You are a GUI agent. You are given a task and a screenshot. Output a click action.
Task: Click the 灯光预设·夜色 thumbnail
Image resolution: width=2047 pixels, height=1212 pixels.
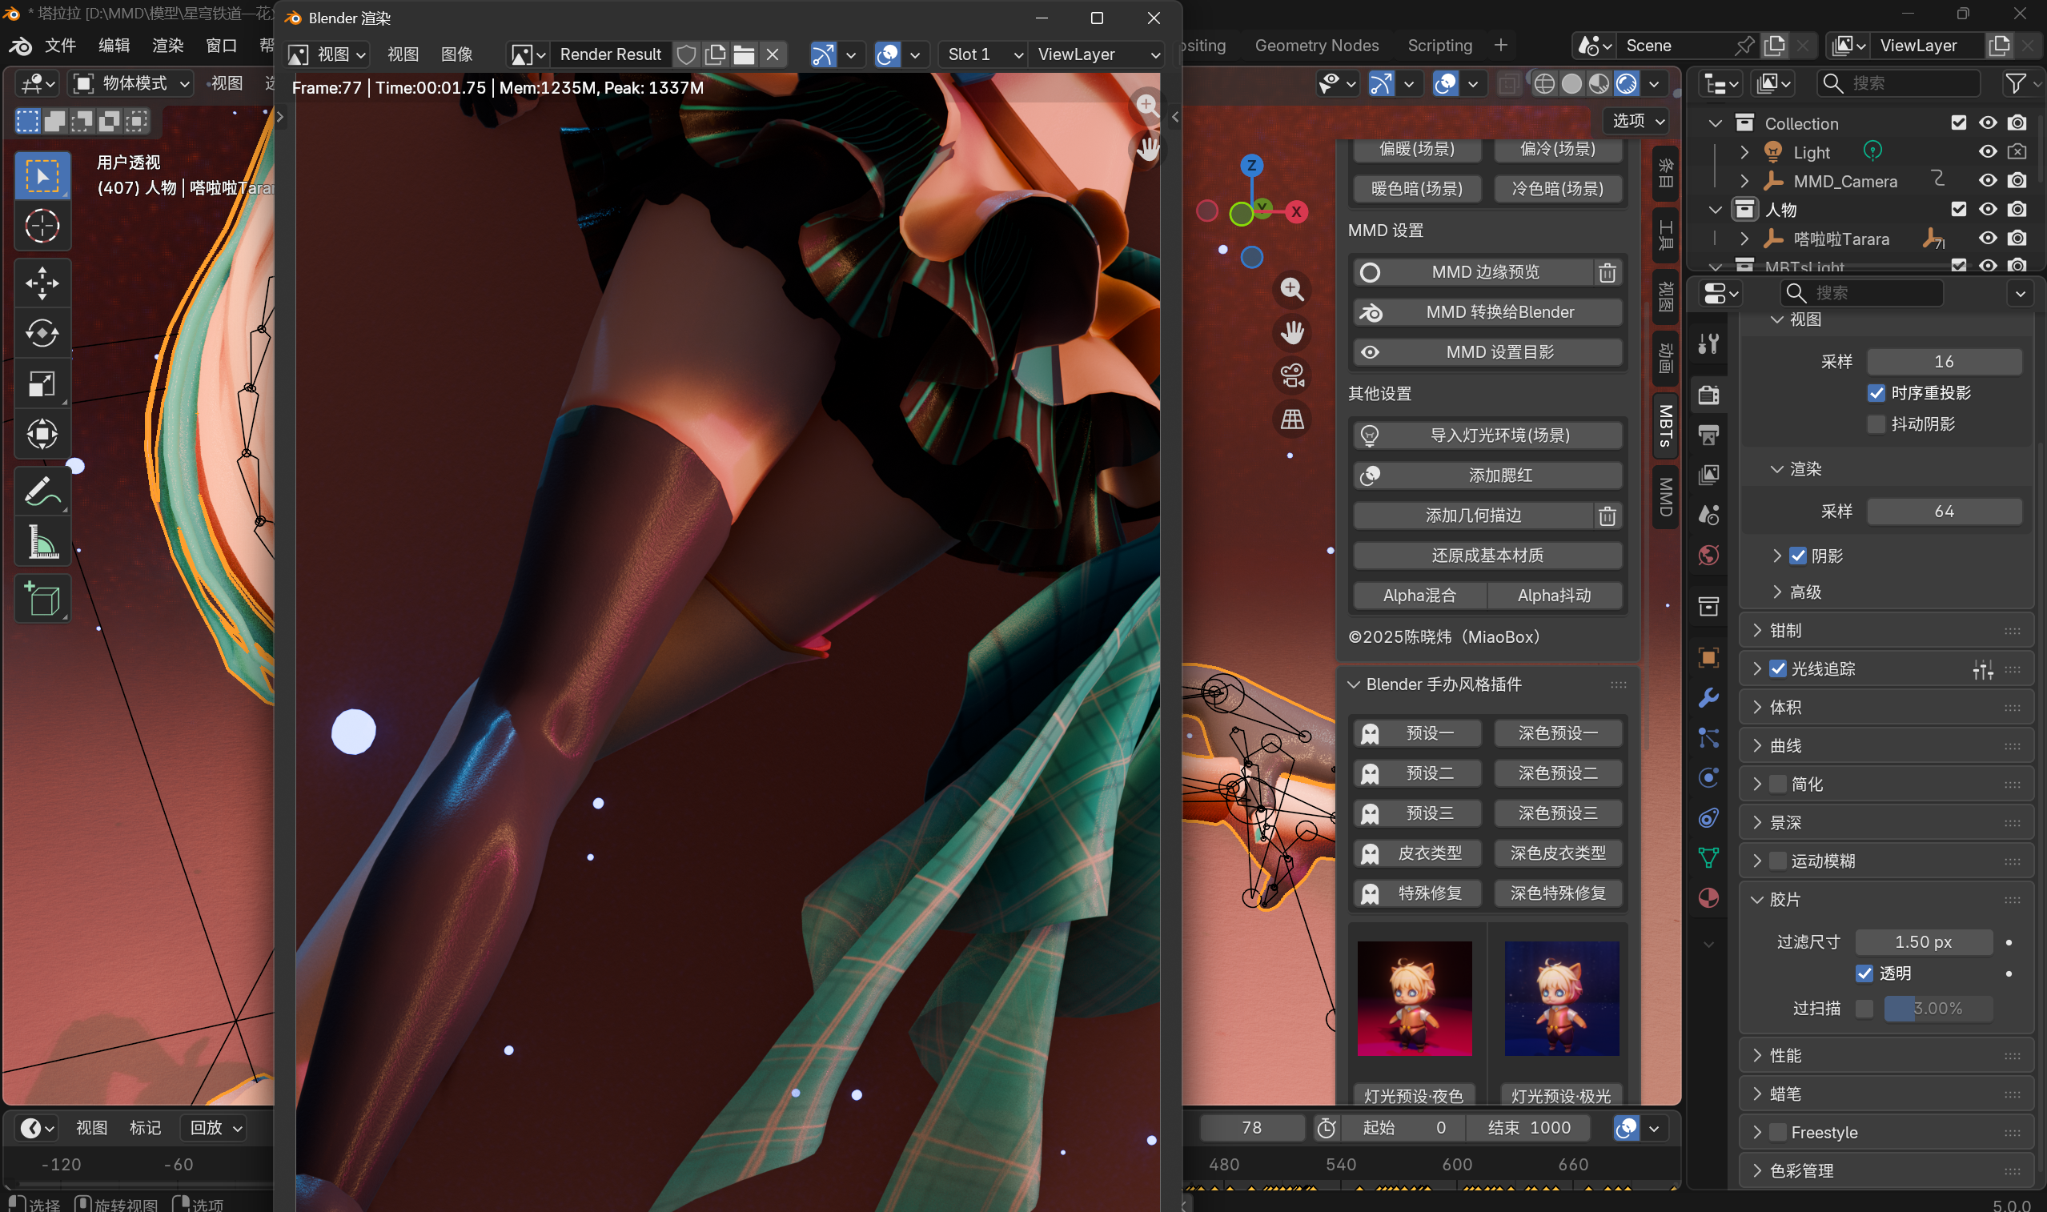(1415, 998)
